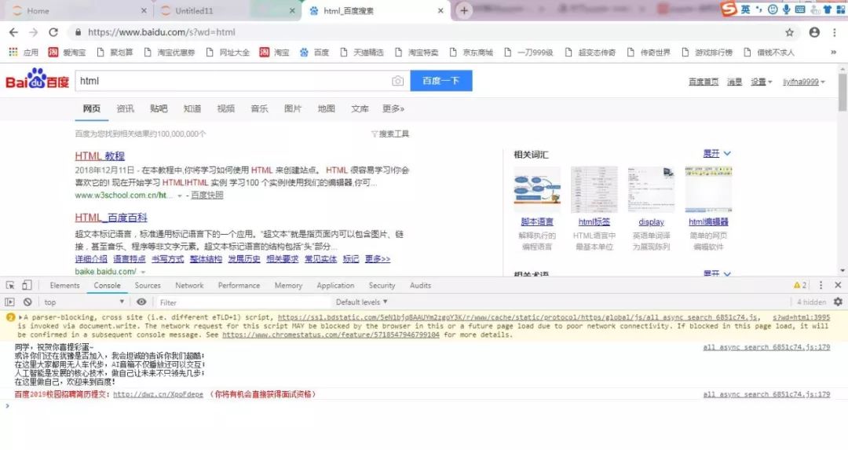
Task: Open the JavaScript context 'top' dropdown
Action: click(84, 302)
